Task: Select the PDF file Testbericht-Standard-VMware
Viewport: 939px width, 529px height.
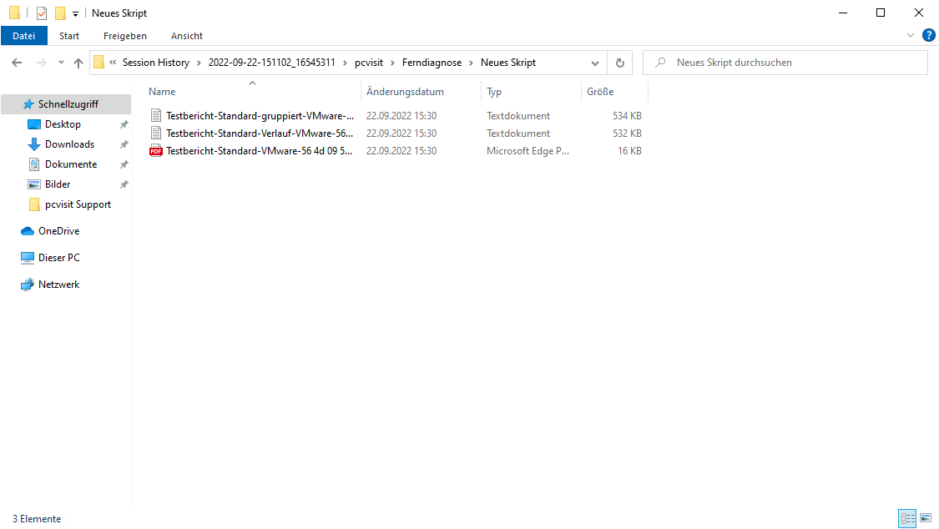Action: 259,151
